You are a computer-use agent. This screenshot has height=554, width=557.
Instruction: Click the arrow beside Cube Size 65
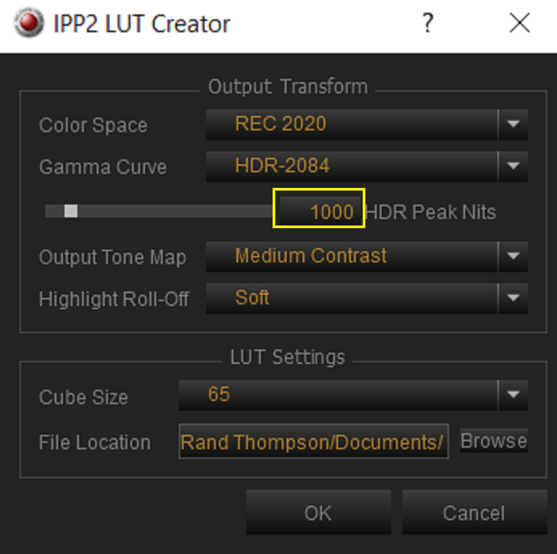coord(513,395)
